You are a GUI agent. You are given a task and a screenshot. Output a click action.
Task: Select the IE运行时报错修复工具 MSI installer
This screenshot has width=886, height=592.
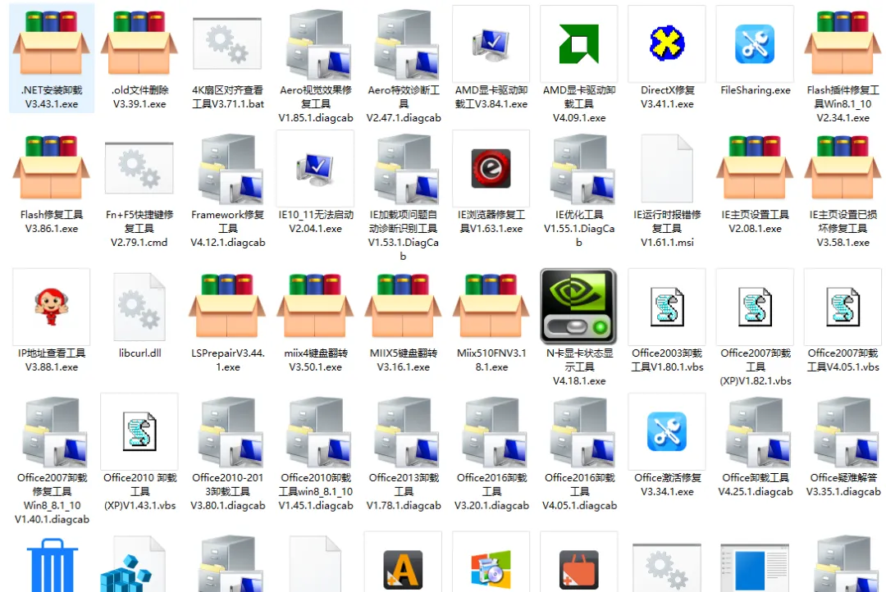tap(667, 168)
